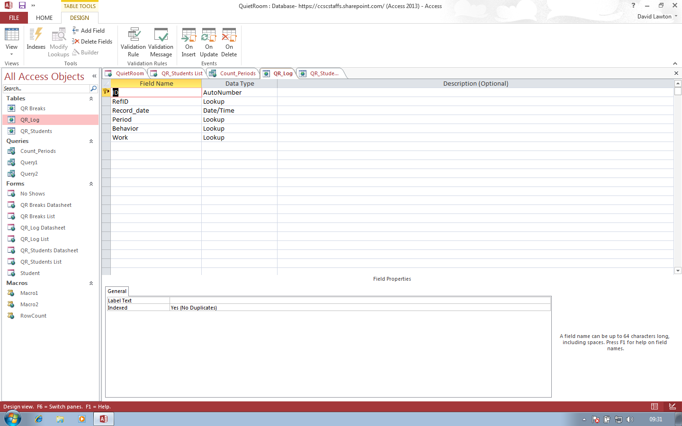
Task: Open the FILE menu
Action: pyautogui.click(x=14, y=18)
